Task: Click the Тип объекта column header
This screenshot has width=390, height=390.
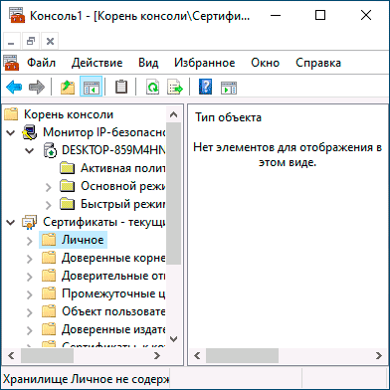Action: 228,117
